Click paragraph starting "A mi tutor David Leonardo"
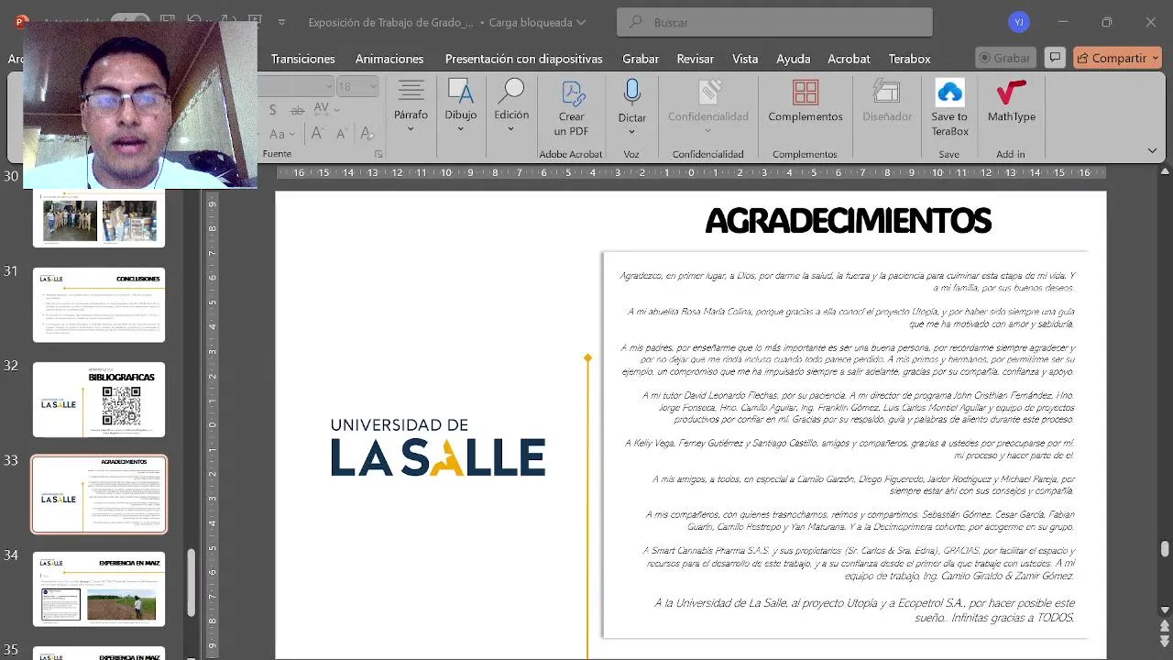This screenshot has width=1173, height=660. pyautogui.click(x=858, y=407)
